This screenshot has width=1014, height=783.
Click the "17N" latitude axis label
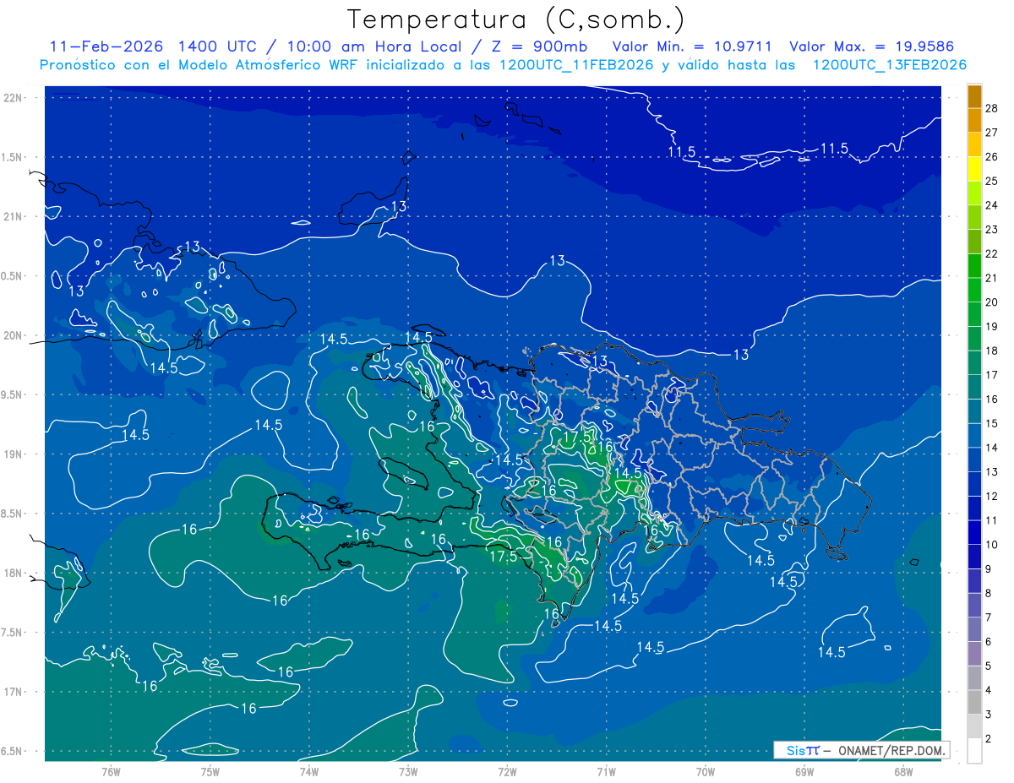pos(14,692)
